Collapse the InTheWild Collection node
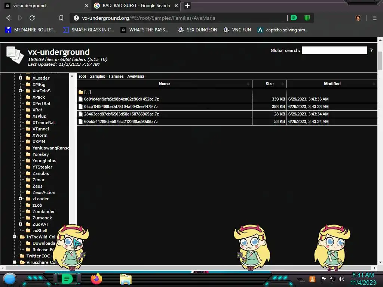The image size is (383, 287). 15,237
